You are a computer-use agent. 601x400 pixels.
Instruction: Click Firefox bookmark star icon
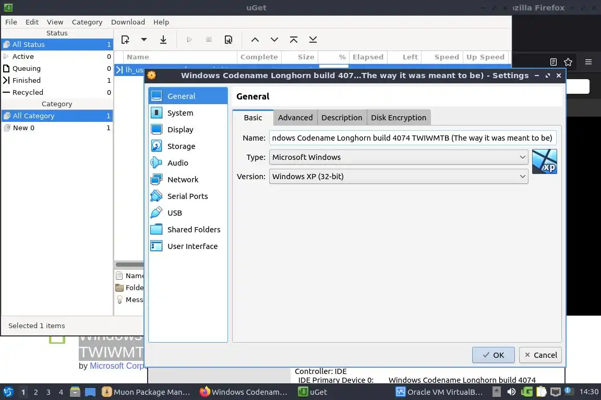coord(568,62)
